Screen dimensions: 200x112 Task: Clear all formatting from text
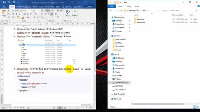point(36,14)
